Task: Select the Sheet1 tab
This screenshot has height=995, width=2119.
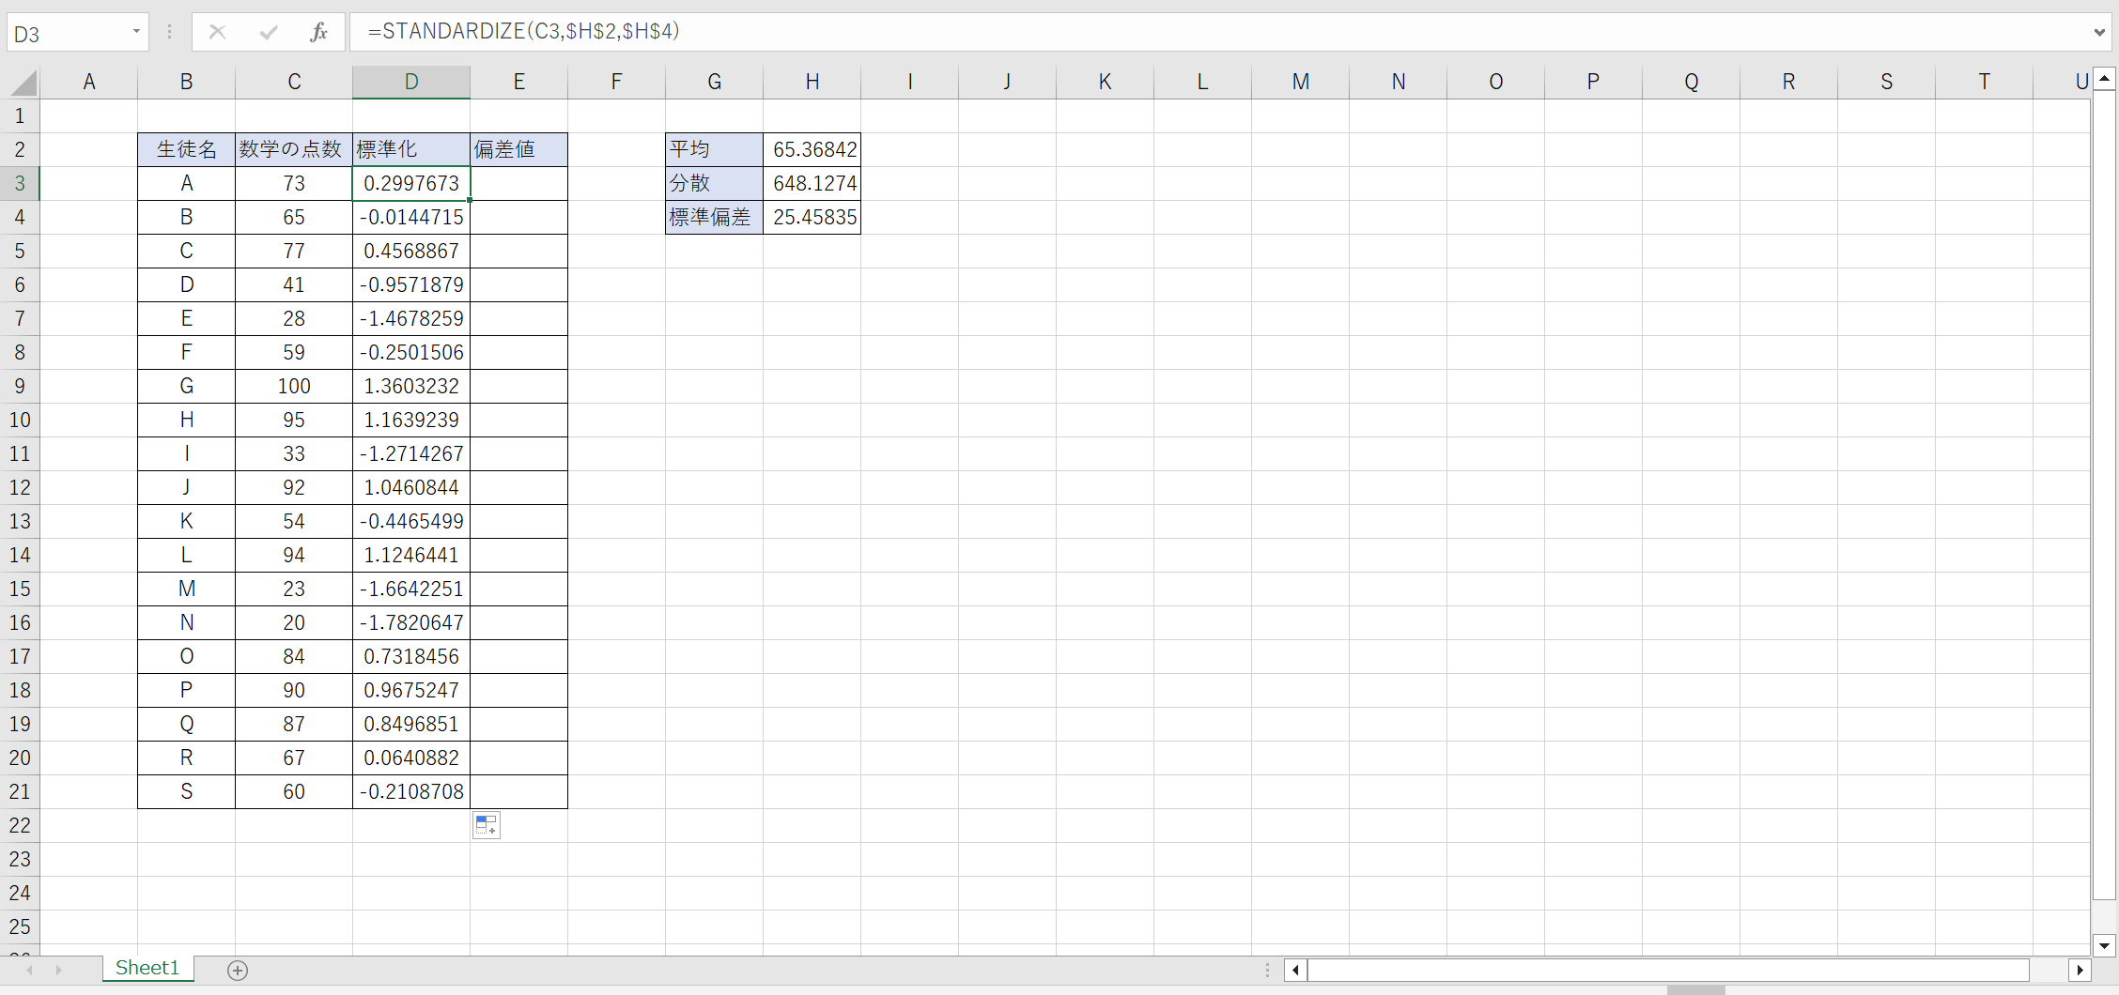Action: tap(147, 968)
